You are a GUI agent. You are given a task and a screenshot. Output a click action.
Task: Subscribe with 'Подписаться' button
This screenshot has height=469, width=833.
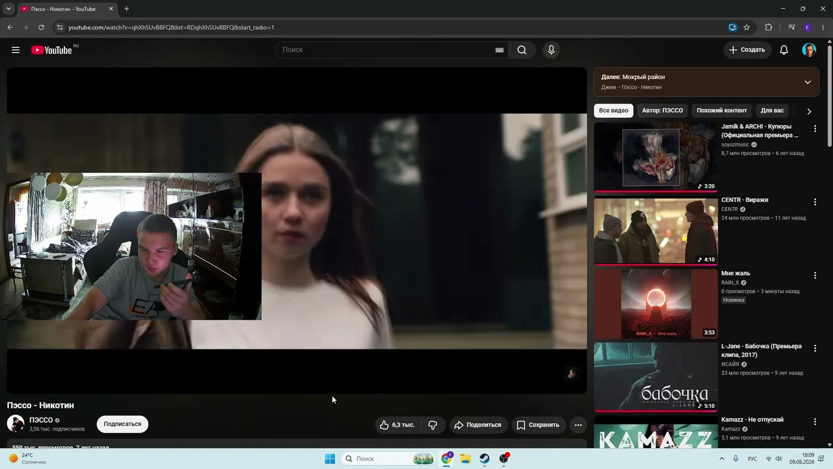click(x=122, y=424)
